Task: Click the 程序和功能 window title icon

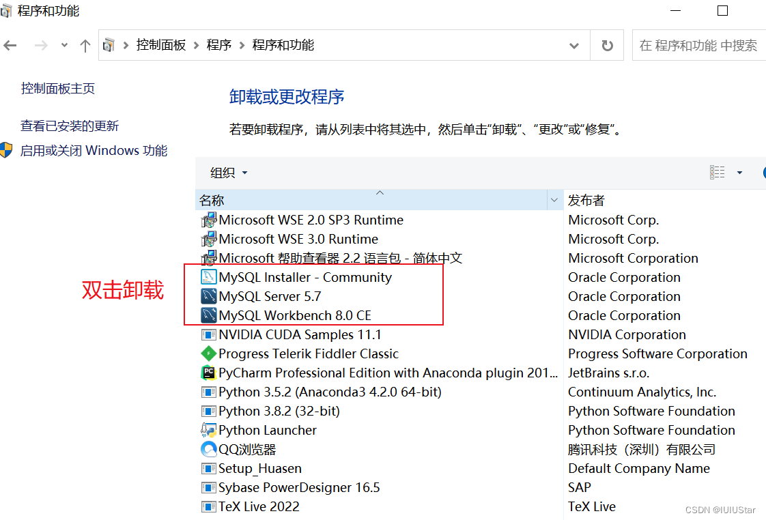Action: (x=6, y=11)
